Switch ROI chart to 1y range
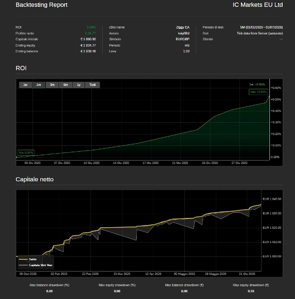The height and width of the screenshot is (299, 295). (x=79, y=85)
